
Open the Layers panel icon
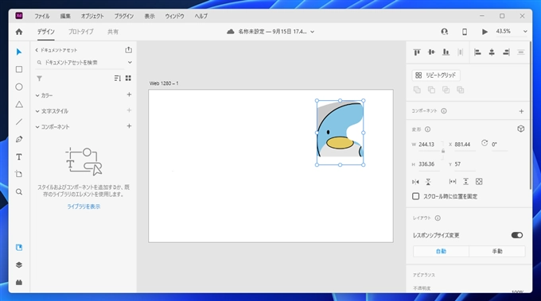pyautogui.click(x=19, y=264)
